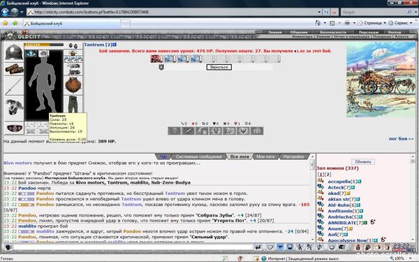Click the funnel filter icon in chat bar

[x=280, y=247]
